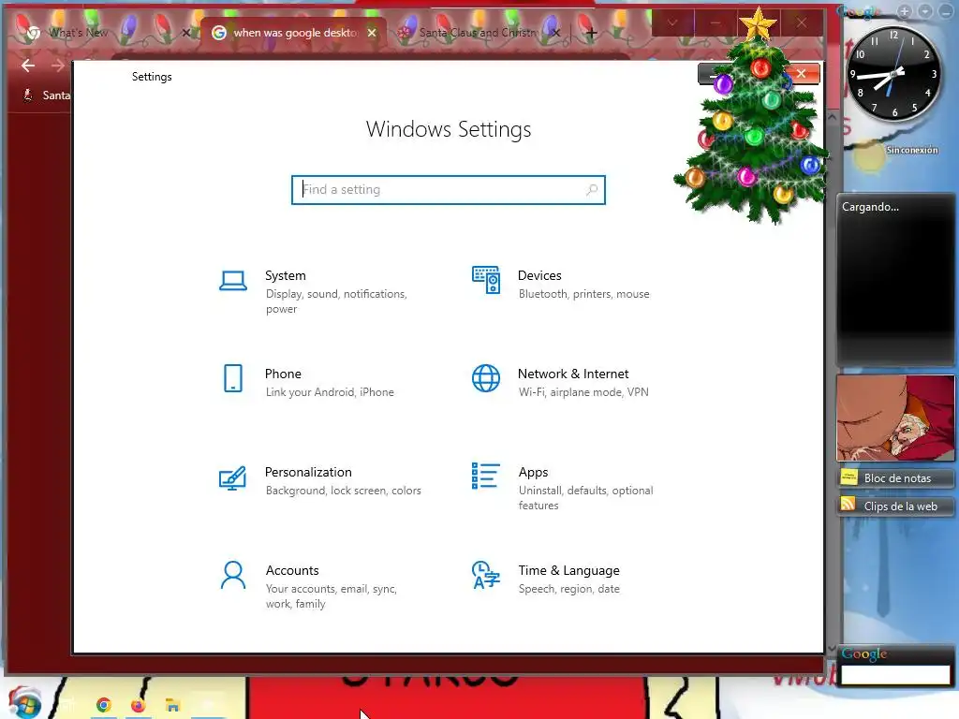Click 'Wi-Fi, airplane mode, VPN' text
Image resolution: width=959 pixels, height=719 pixels.
[x=583, y=392]
